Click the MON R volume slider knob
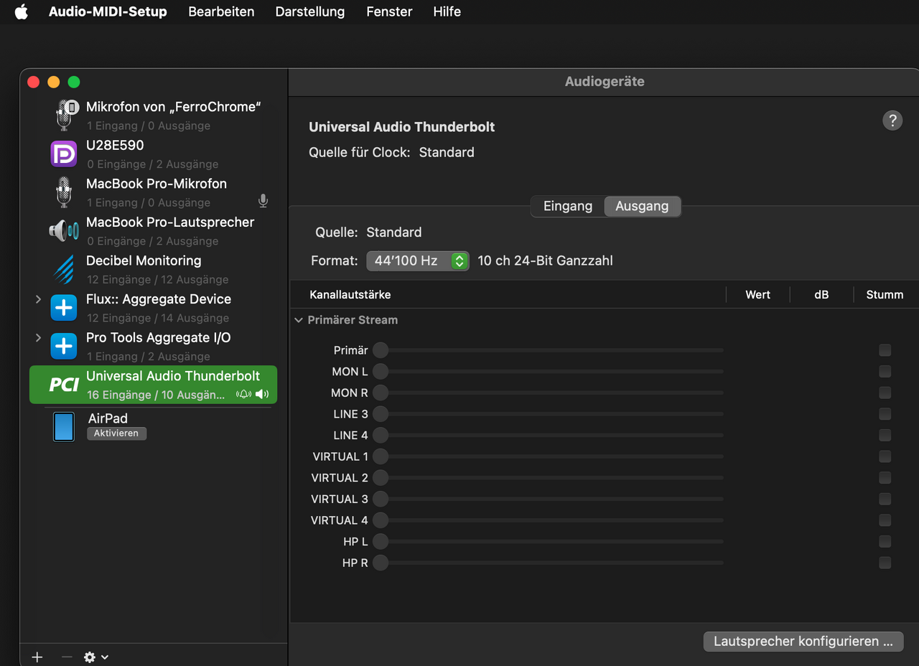 (x=381, y=393)
